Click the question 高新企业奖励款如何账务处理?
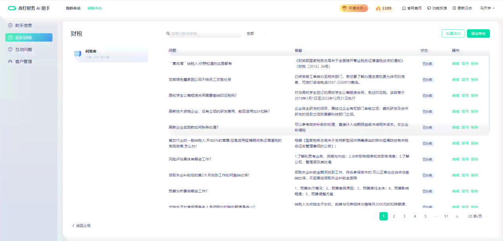 coord(193,127)
